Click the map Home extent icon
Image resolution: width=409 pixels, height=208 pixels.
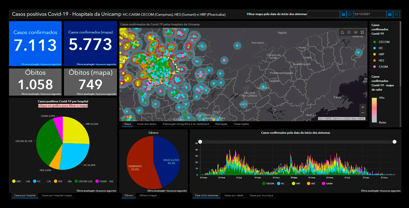point(342,32)
